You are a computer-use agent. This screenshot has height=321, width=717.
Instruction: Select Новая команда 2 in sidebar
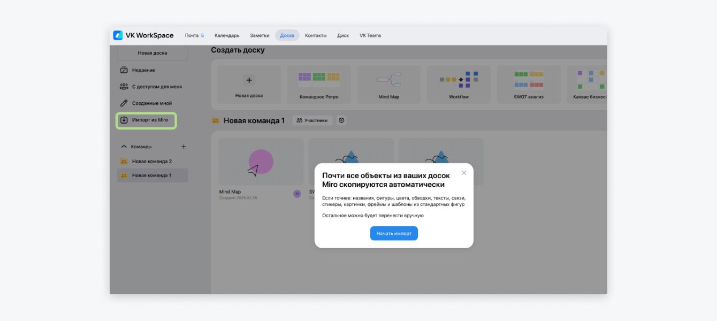pyautogui.click(x=151, y=161)
